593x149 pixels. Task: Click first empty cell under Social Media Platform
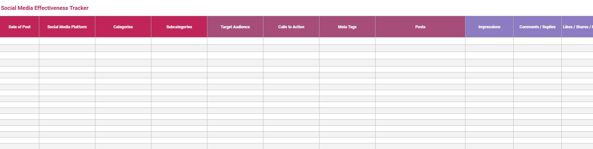tap(67, 41)
